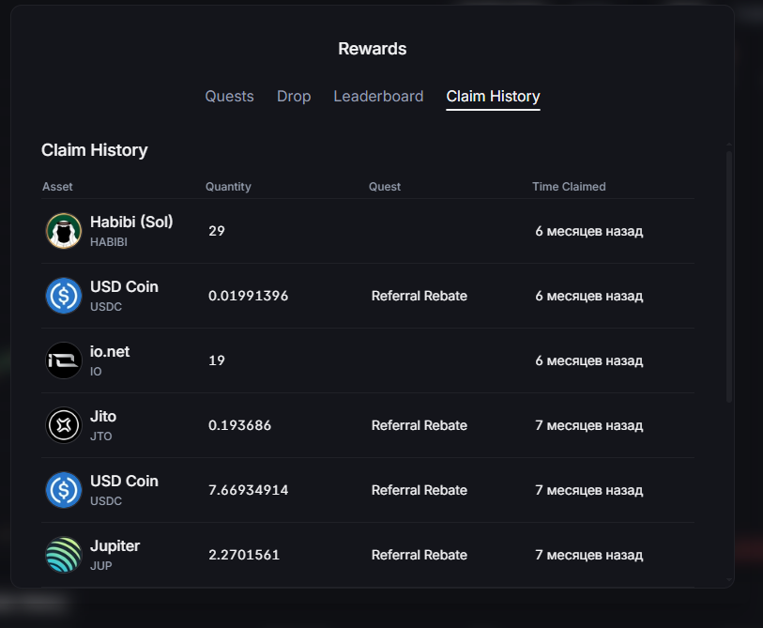This screenshot has width=763, height=628.
Task: Click Referral Rebate in 0.01991396 row
Action: pyautogui.click(x=419, y=296)
